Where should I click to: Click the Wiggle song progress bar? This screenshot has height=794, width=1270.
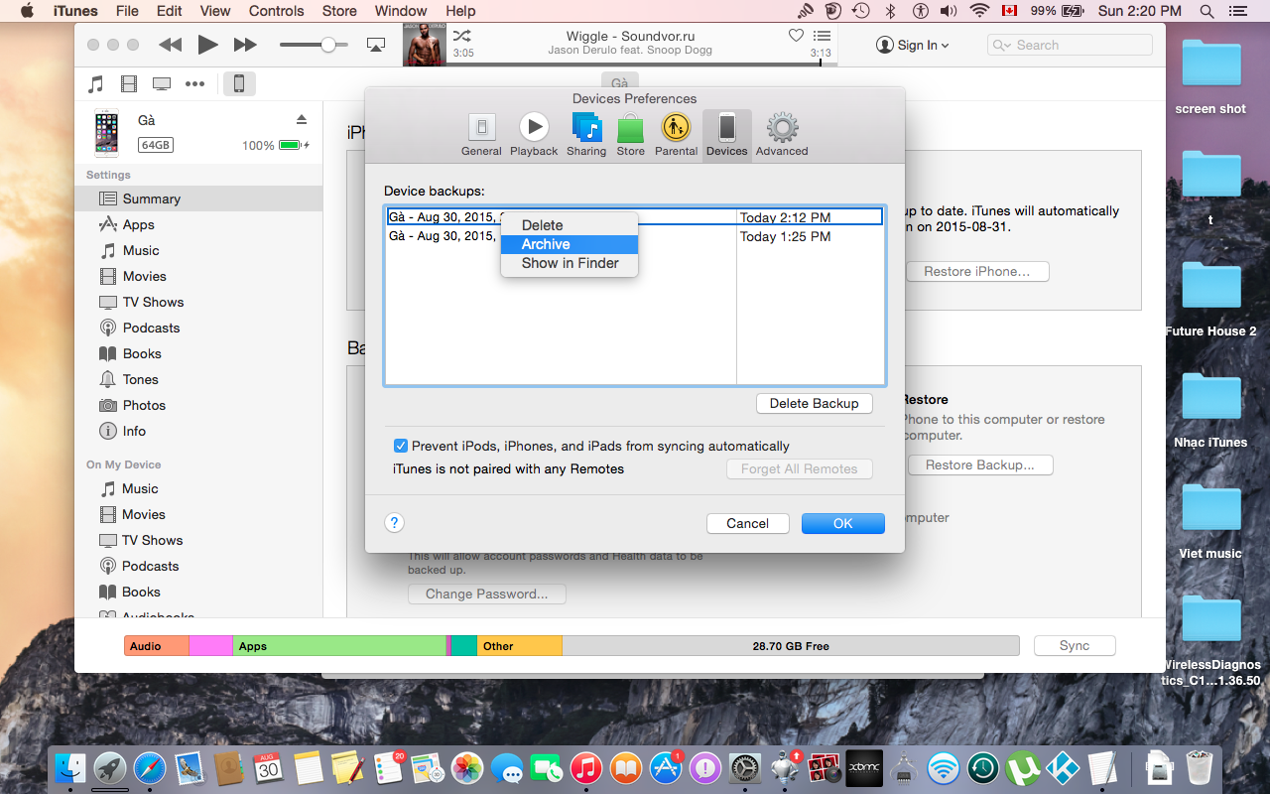(642, 65)
